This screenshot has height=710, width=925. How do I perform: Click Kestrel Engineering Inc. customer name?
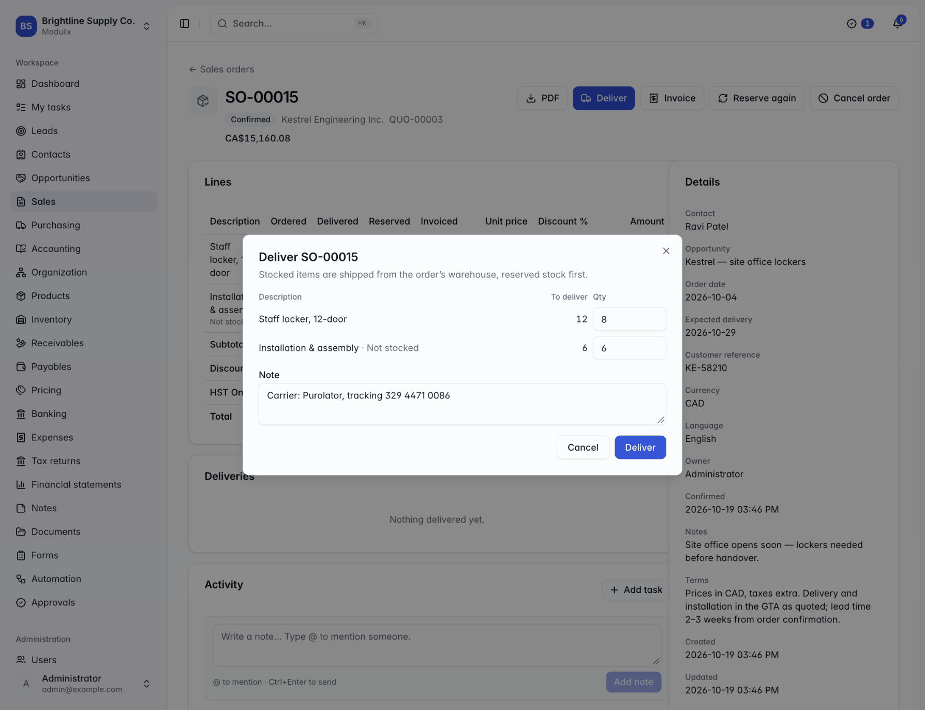(x=332, y=120)
